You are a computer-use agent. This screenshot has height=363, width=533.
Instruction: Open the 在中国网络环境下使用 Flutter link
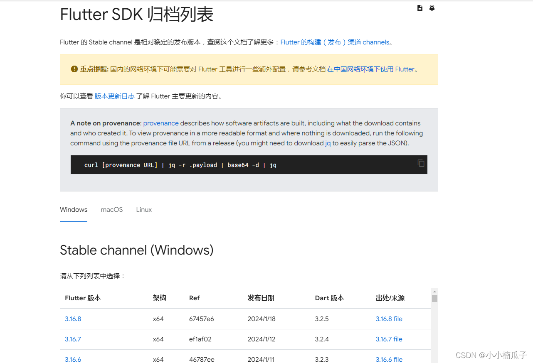point(371,69)
